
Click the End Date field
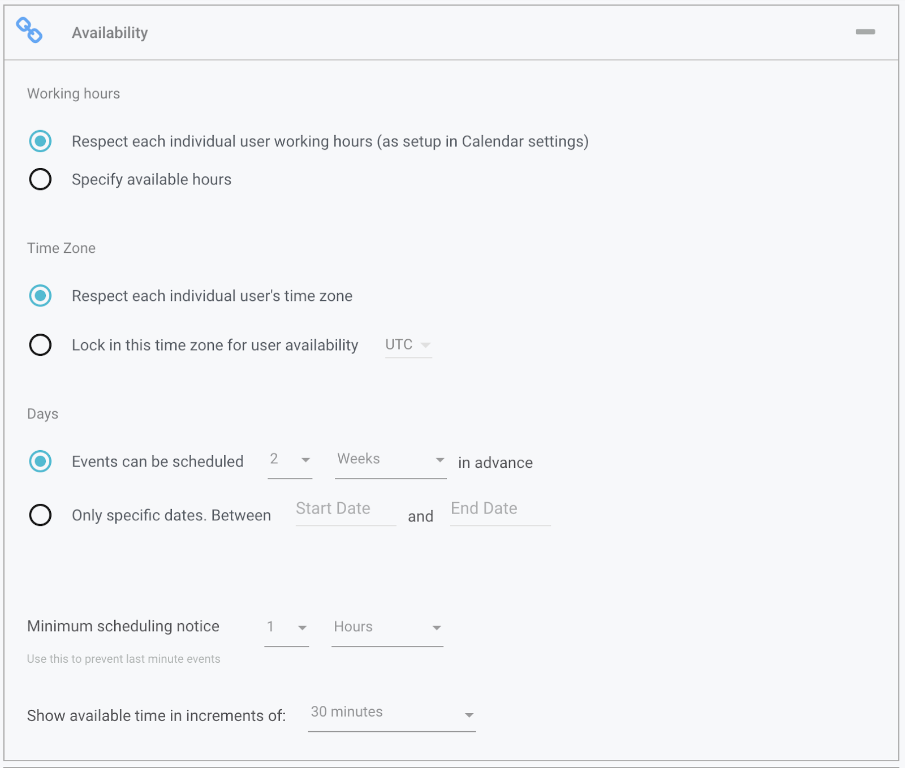pos(499,509)
